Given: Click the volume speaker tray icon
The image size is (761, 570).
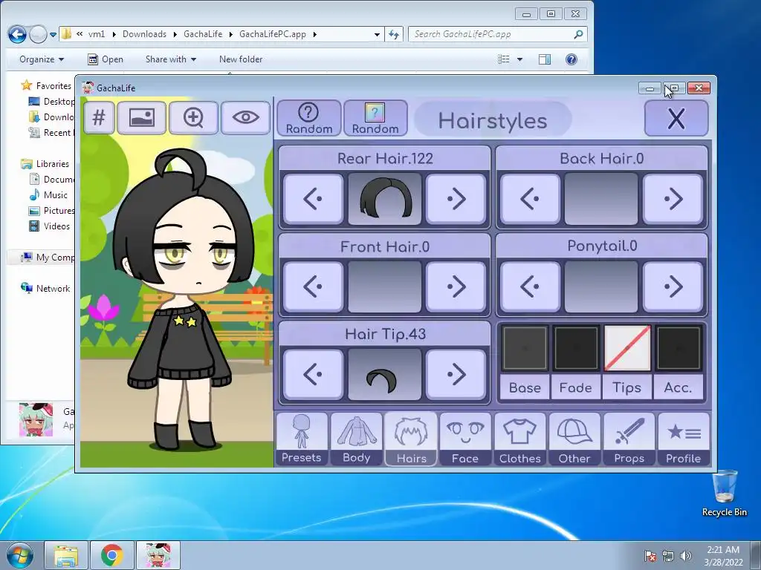Looking at the screenshot, I should (x=686, y=555).
